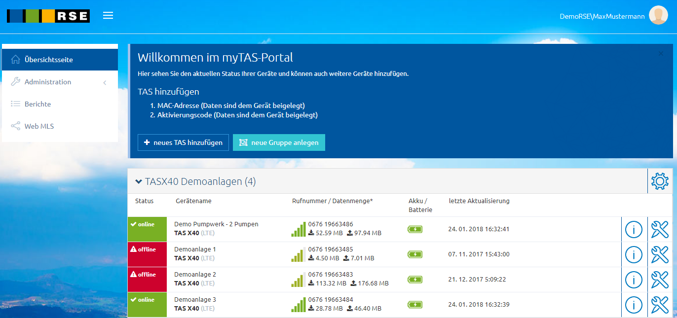
Task: Click phone number 0676 19663485
Action: 331,249
